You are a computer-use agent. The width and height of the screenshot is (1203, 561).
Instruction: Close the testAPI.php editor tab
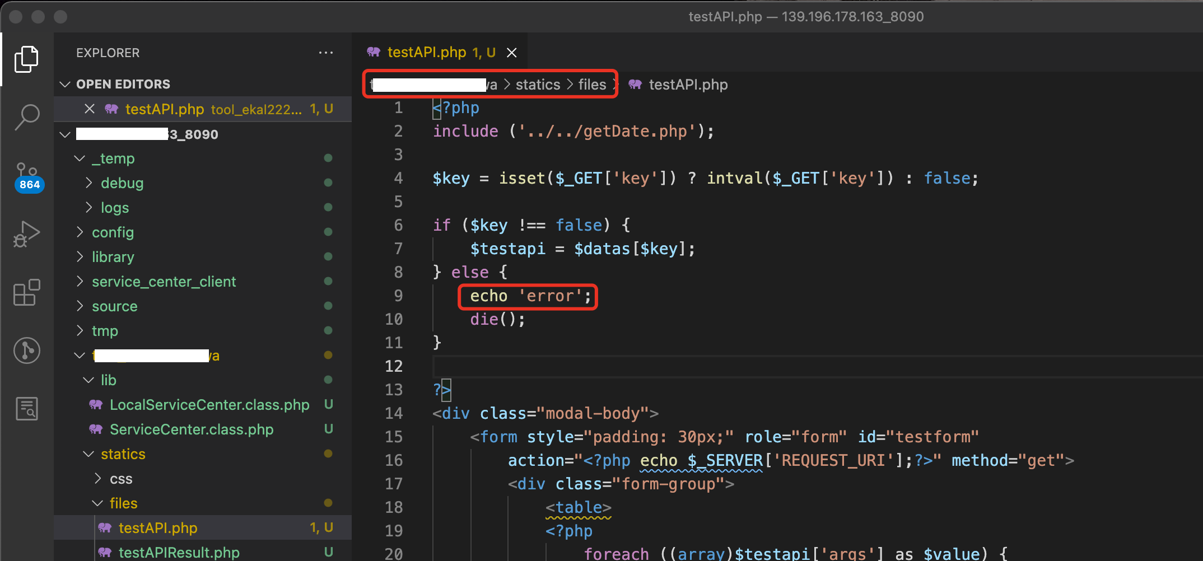click(x=511, y=53)
